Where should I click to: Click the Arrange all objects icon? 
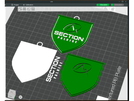(x=33, y=9)
